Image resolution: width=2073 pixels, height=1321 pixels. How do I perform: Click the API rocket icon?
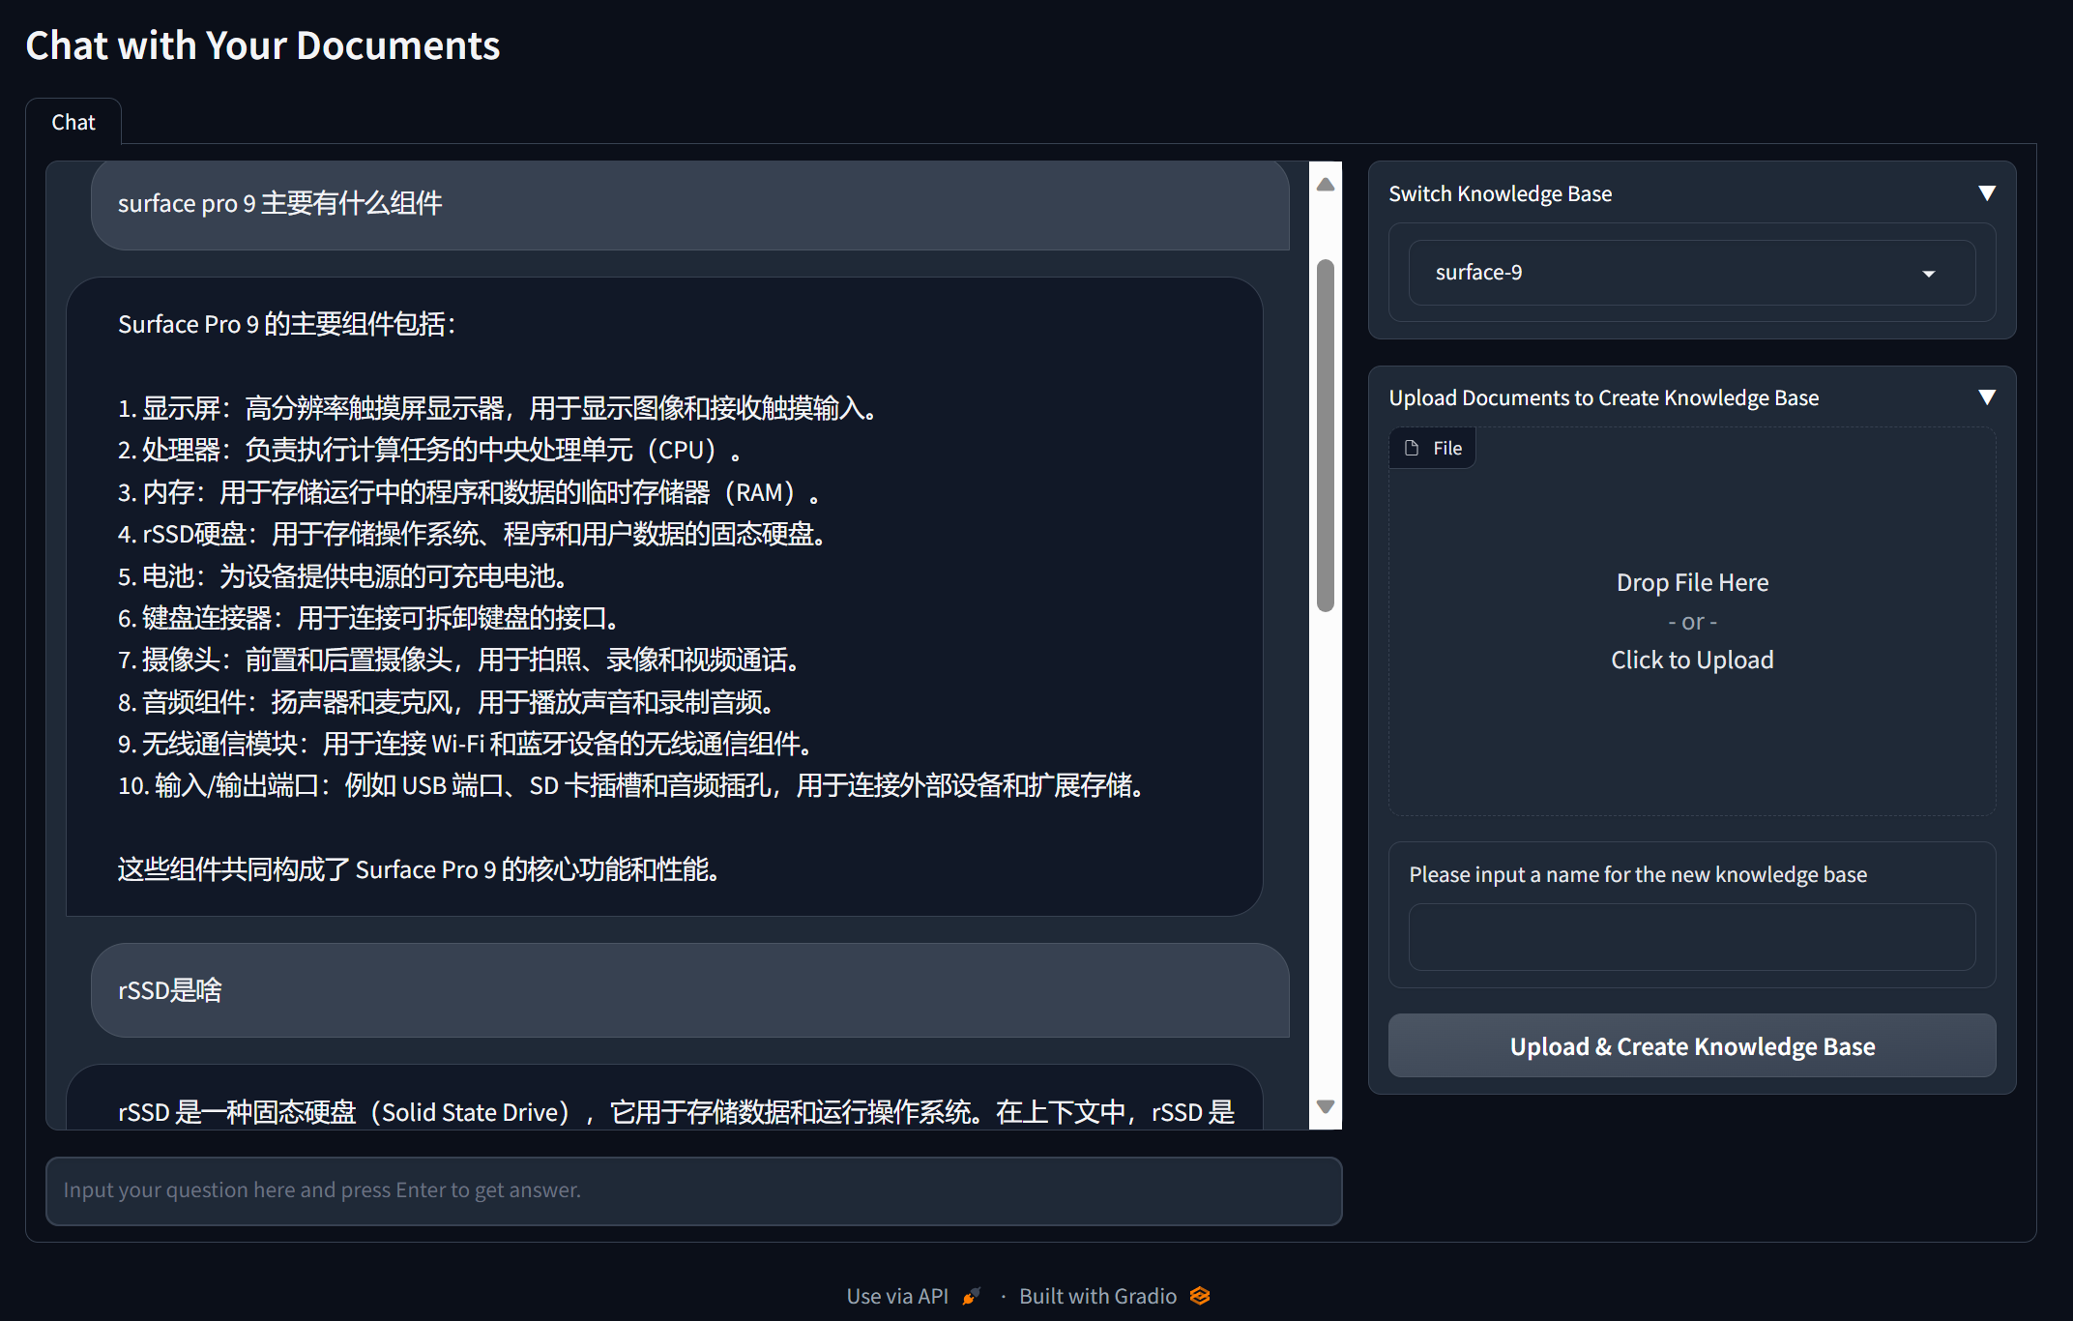(972, 1296)
